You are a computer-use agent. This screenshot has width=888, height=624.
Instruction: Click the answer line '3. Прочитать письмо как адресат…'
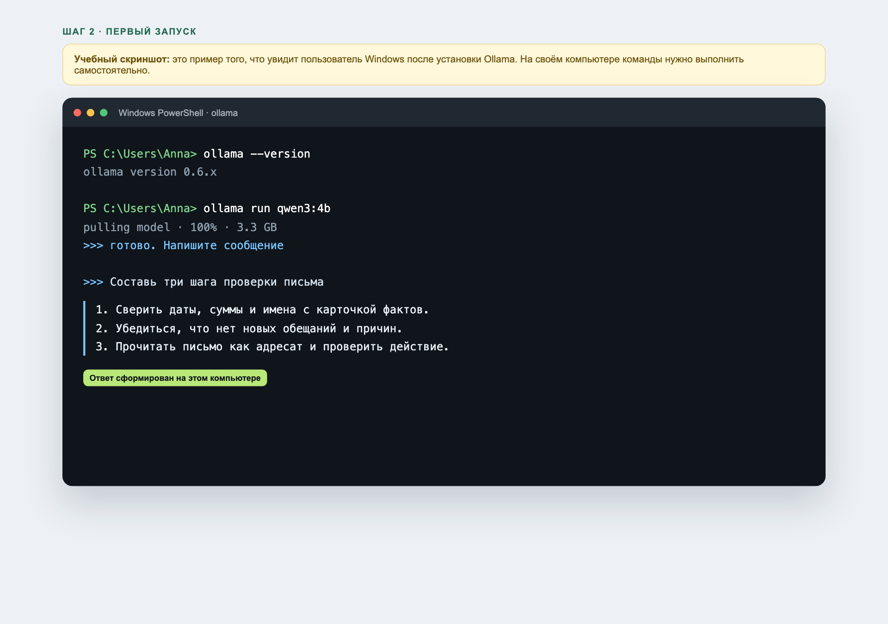click(x=272, y=347)
